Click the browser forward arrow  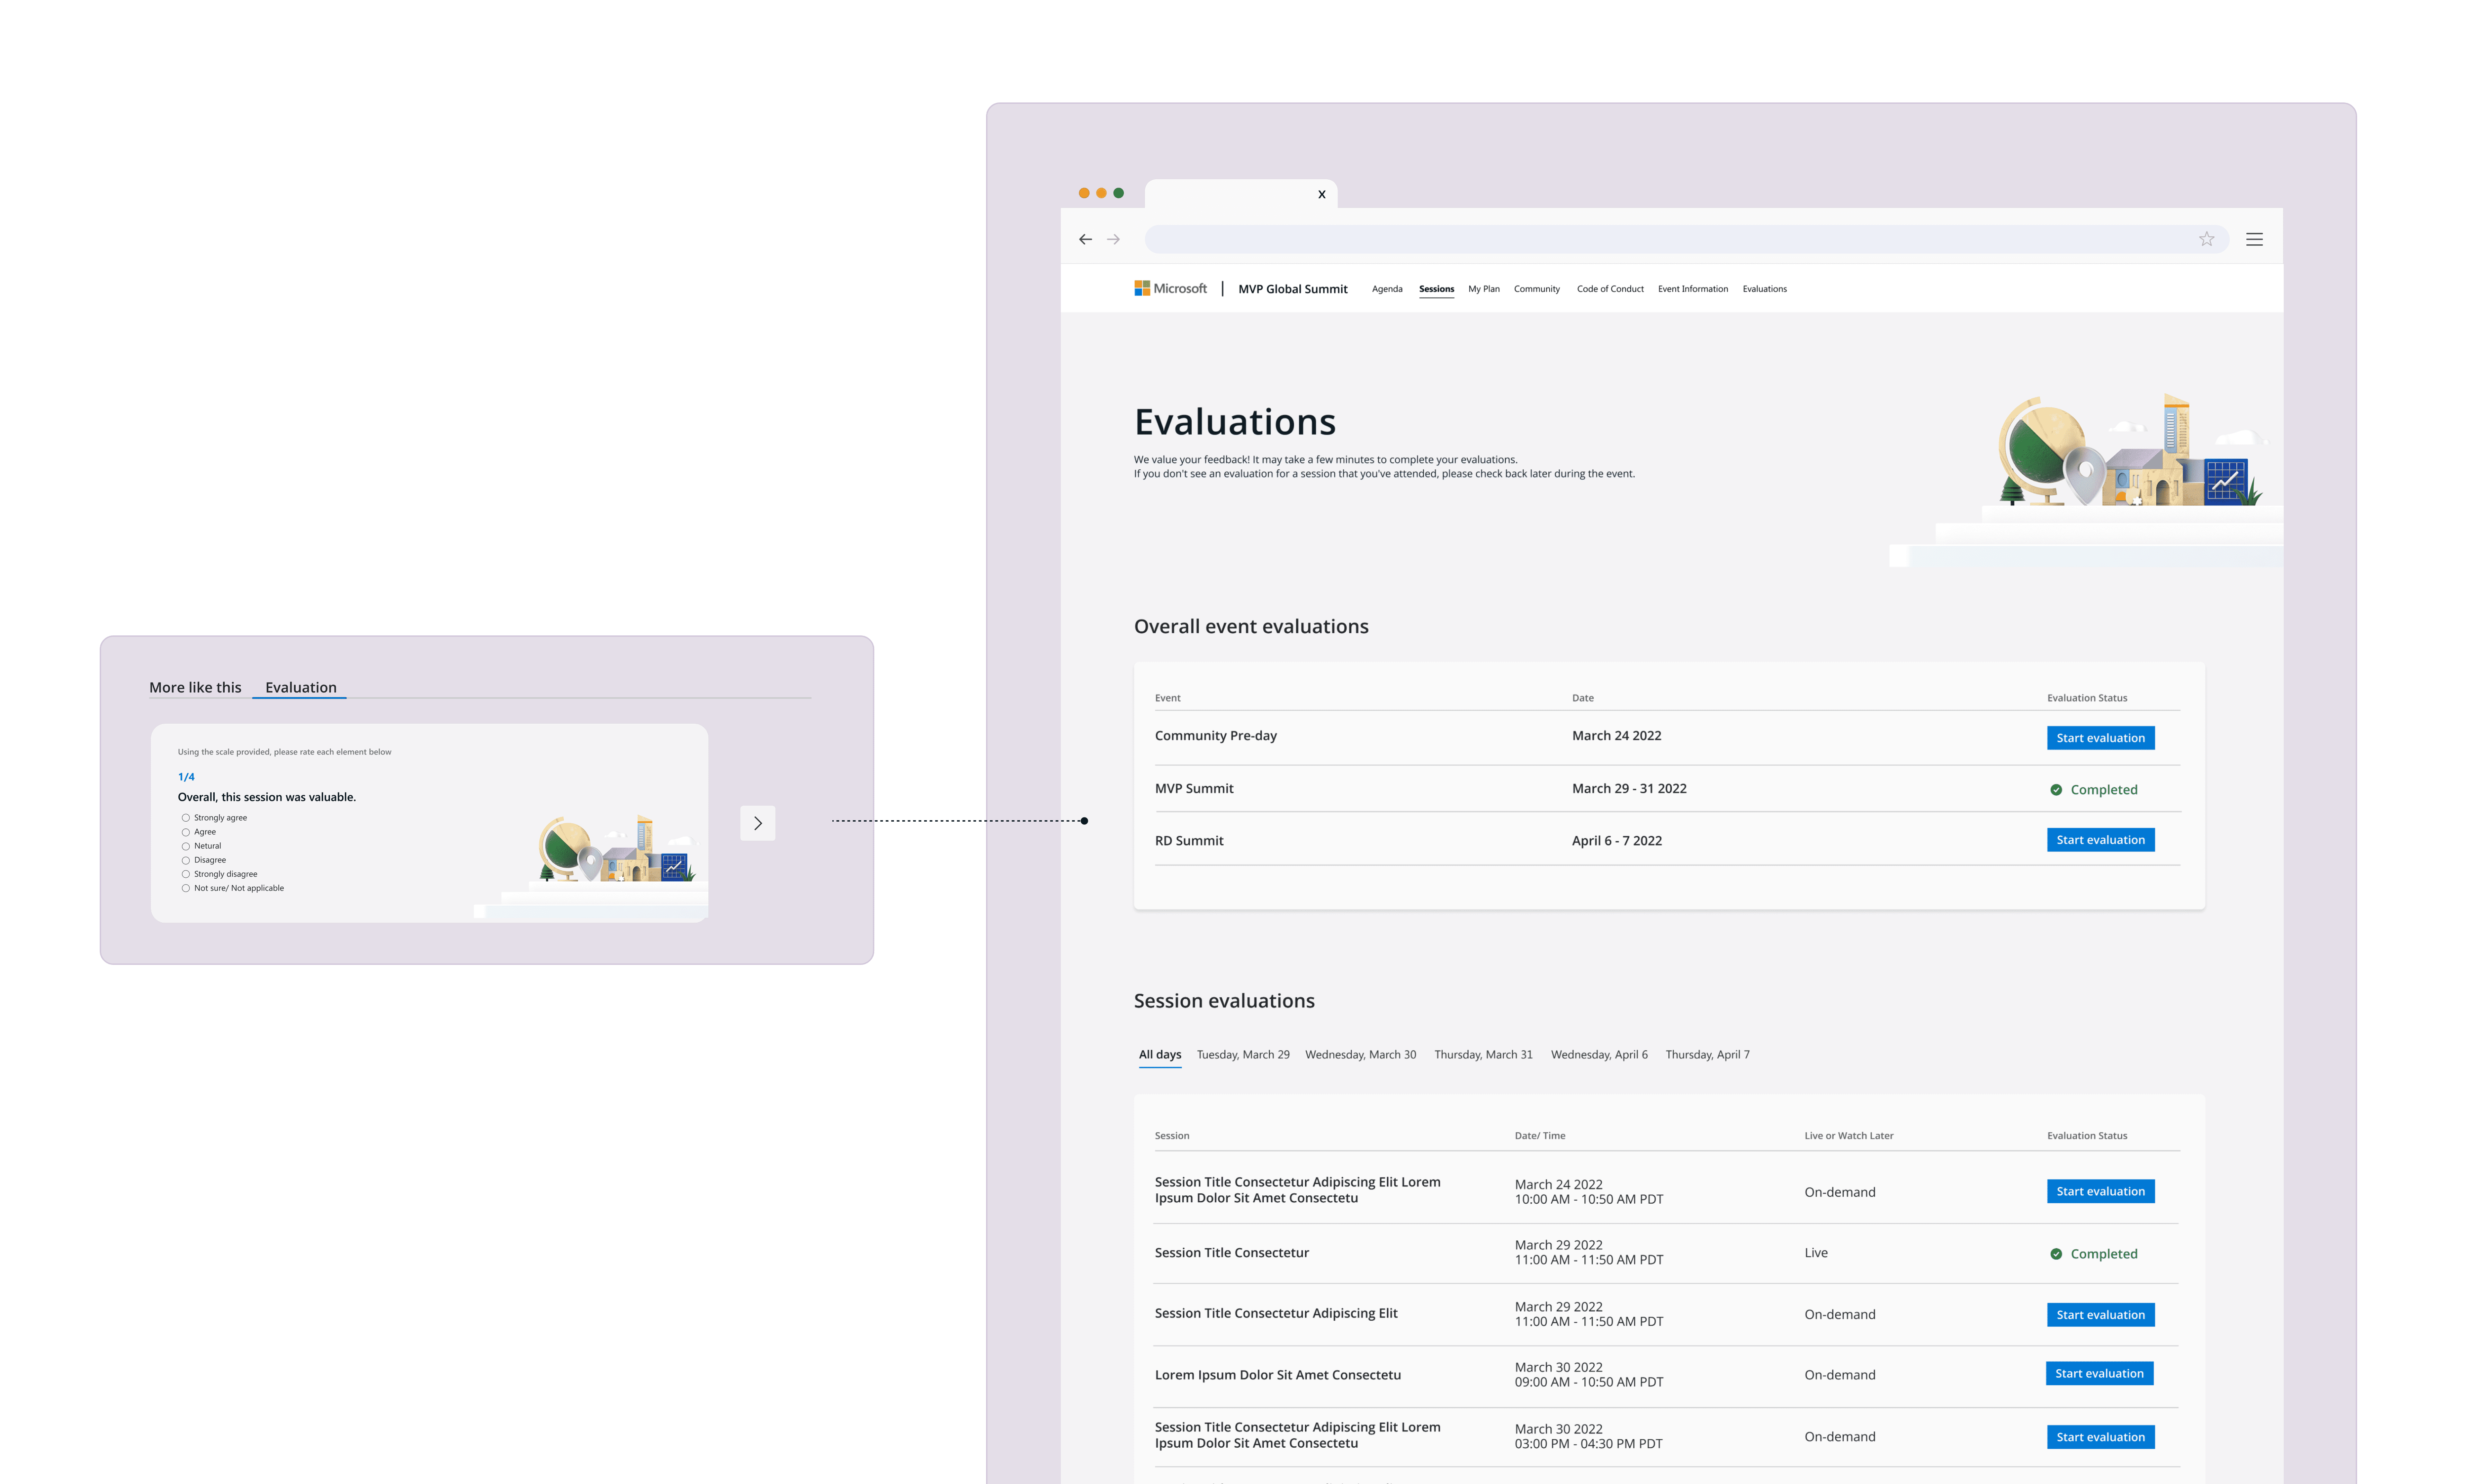pos(1113,239)
